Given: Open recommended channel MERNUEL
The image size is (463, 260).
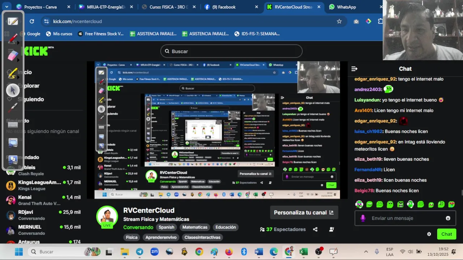Looking at the screenshot, I should 43,230.
